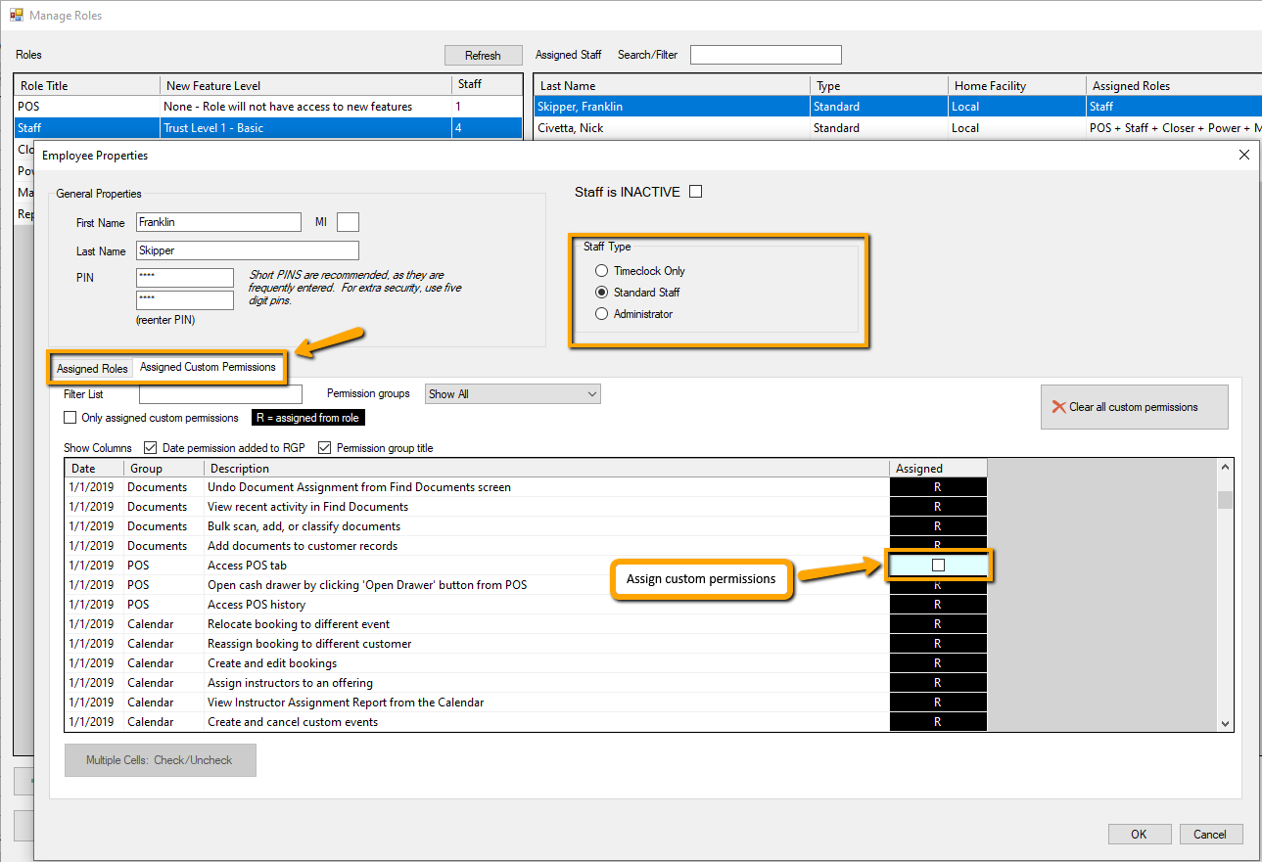
Task: Open the Assigned Custom Permissions tab
Action: tap(208, 368)
